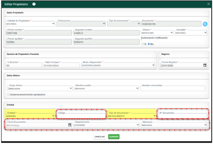213x144 pixels.
Task: Click the % Derecho field
Action: pyautogui.click(x=24, y=65)
